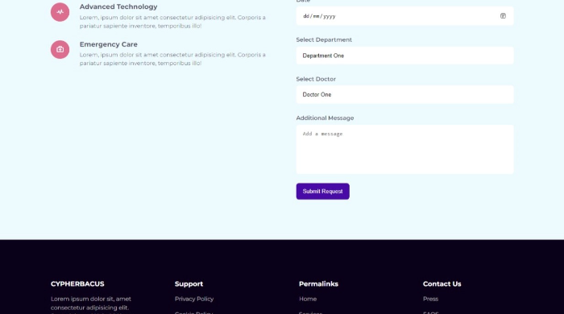Open the date picker calendar icon
Screen dimensions: 564x314
click(503, 16)
